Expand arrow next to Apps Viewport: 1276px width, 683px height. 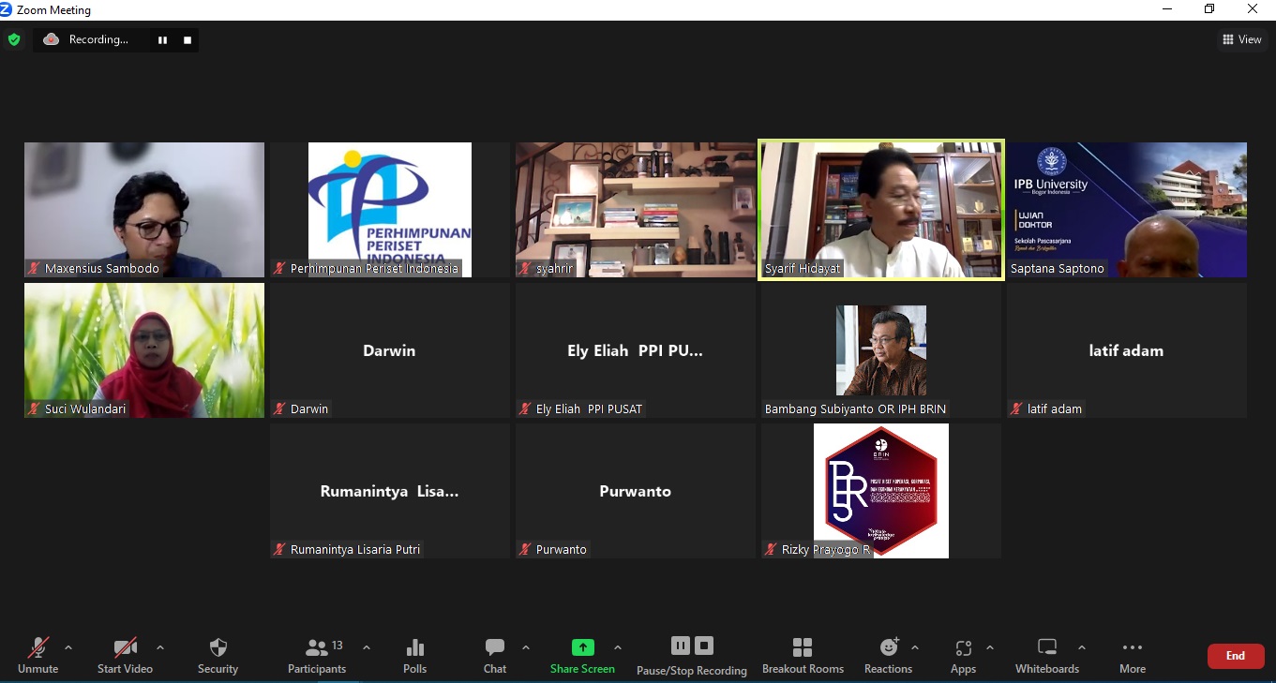point(990,647)
